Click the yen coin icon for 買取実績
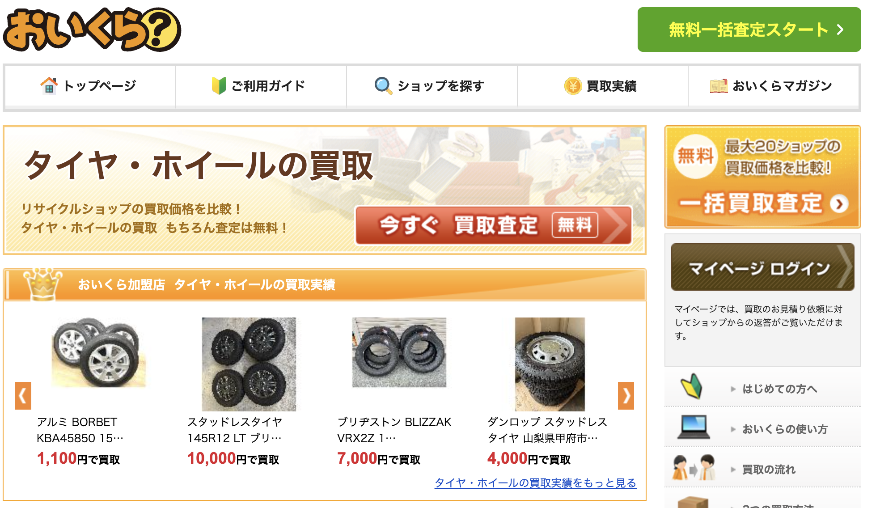The image size is (880, 508). [573, 86]
